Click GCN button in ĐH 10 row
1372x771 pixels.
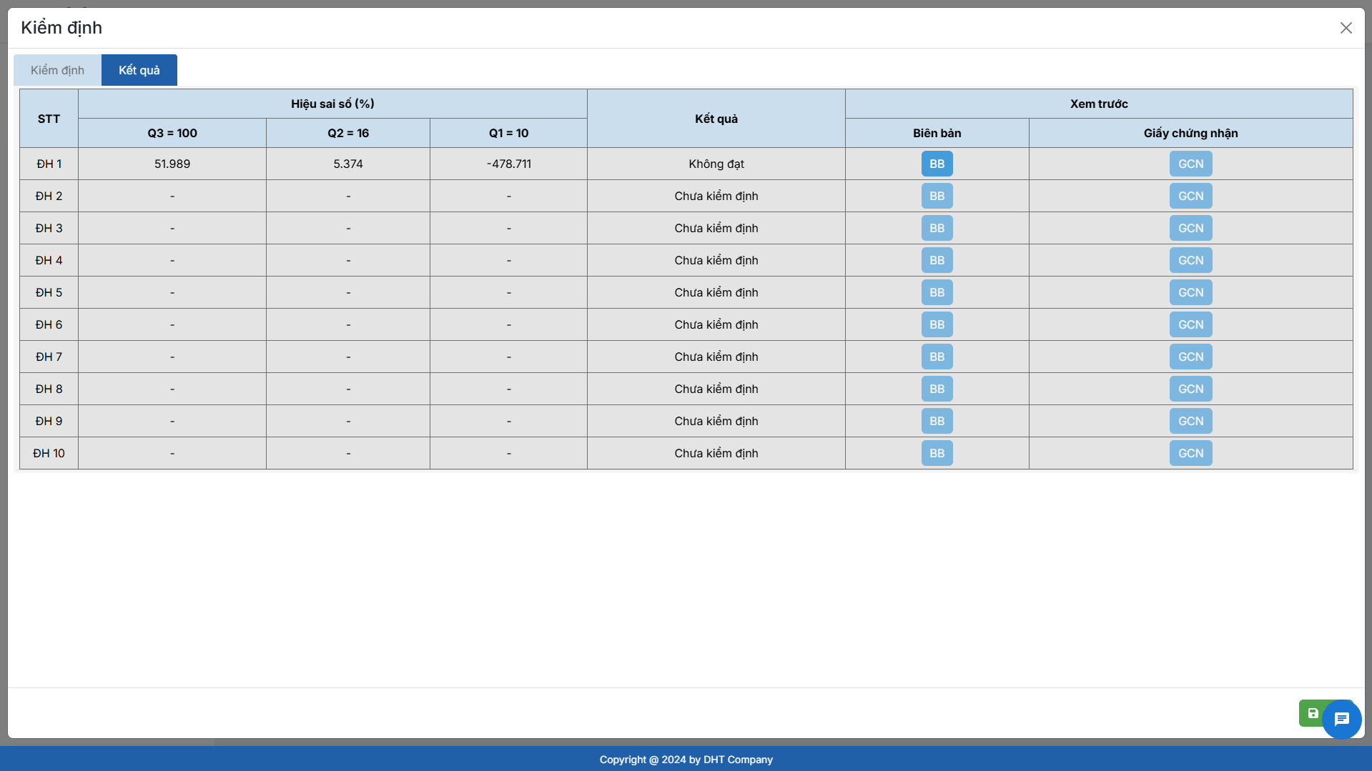point(1190,453)
